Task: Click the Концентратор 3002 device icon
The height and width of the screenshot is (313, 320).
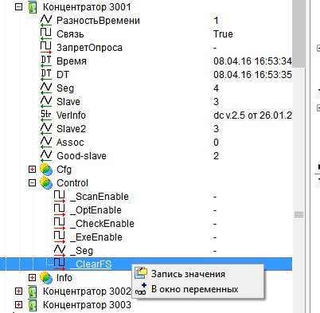Action: click(33, 291)
